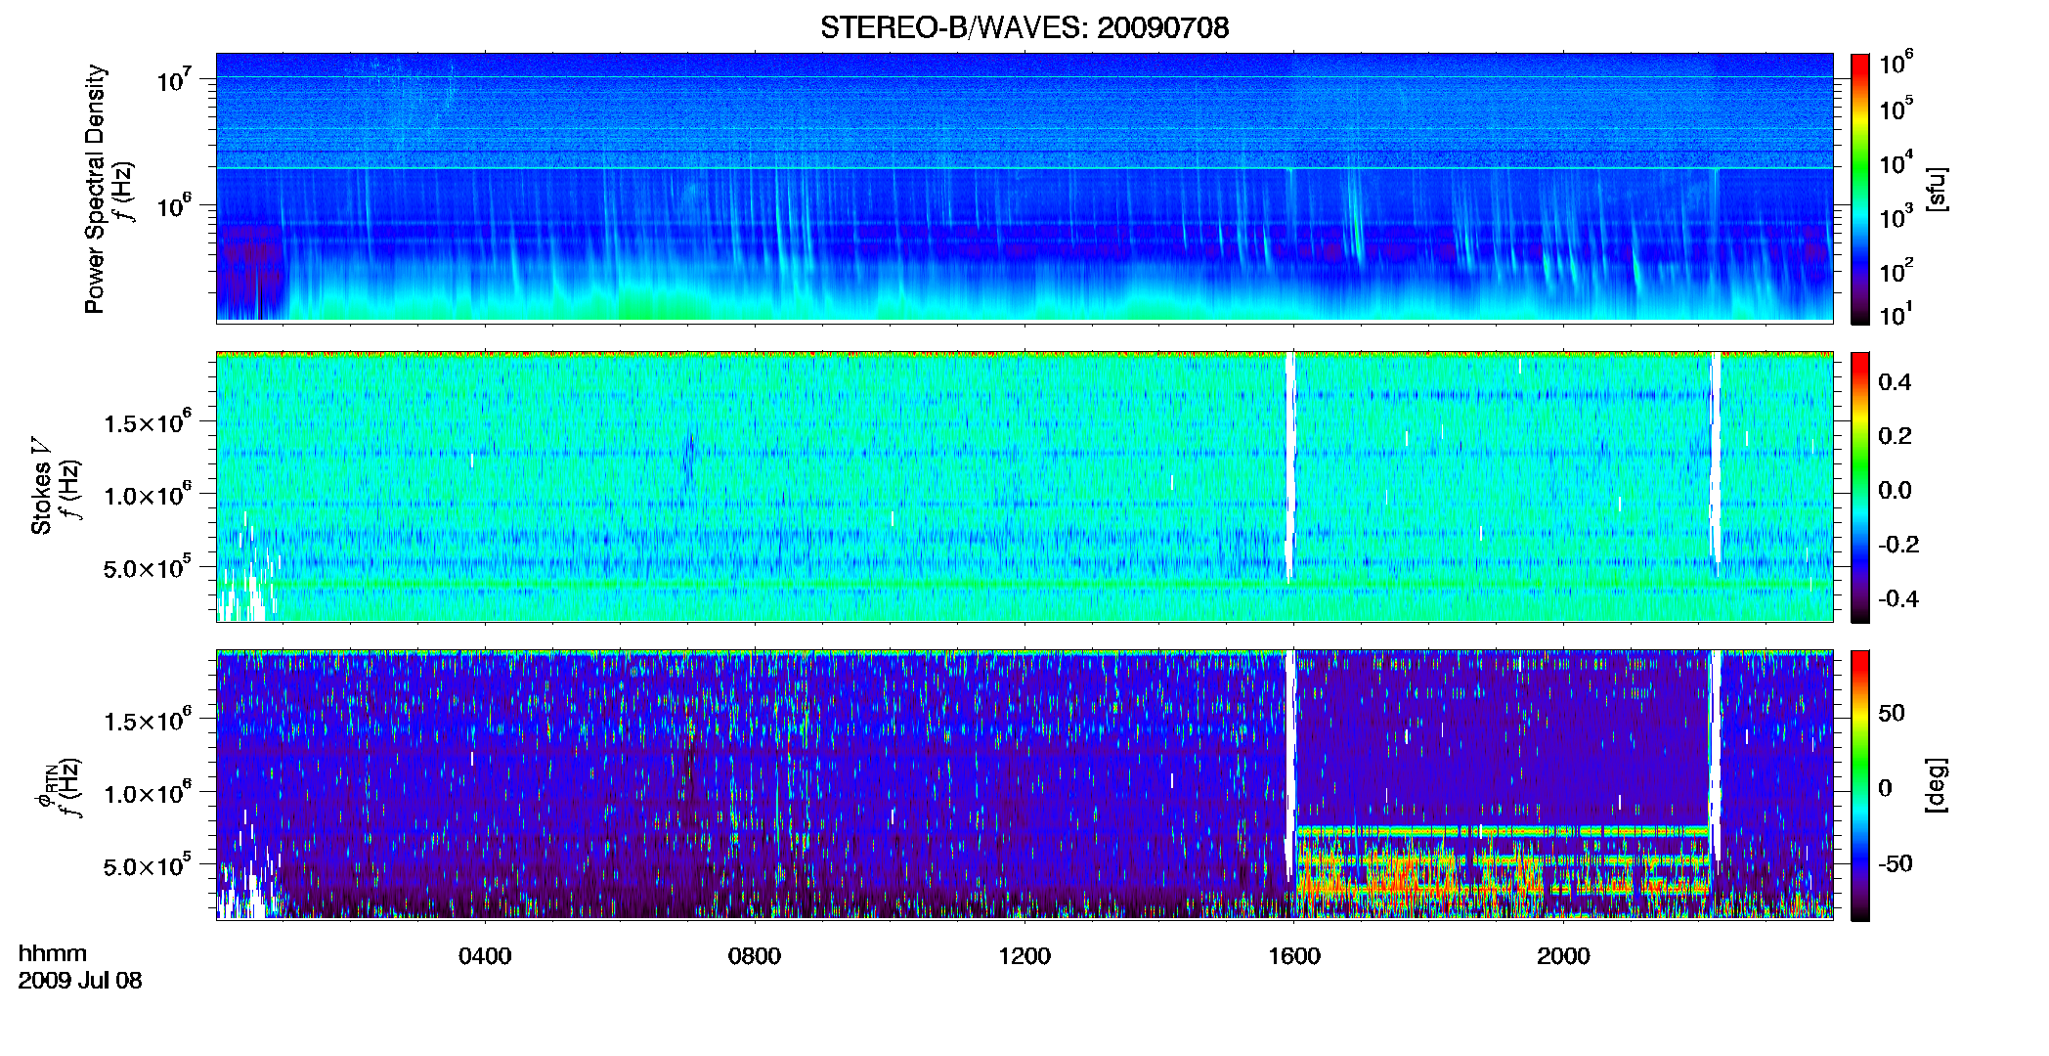
Task: Click inside the Stokes V spectrogram panel
Action: pyautogui.click(x=1024, y=486)
